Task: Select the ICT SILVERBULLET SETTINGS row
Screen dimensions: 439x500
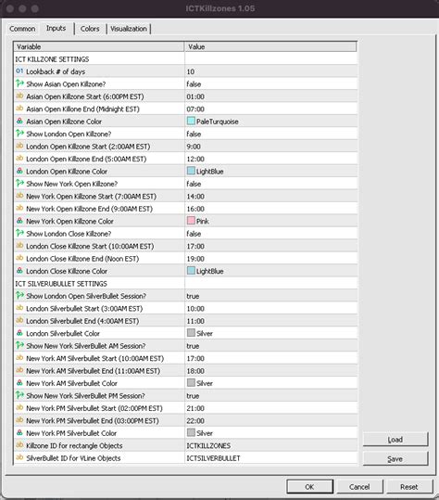Action: tap(185, 284)
